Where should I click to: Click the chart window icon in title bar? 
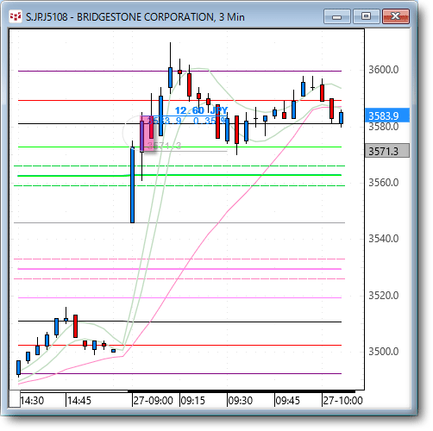point(16,16)
